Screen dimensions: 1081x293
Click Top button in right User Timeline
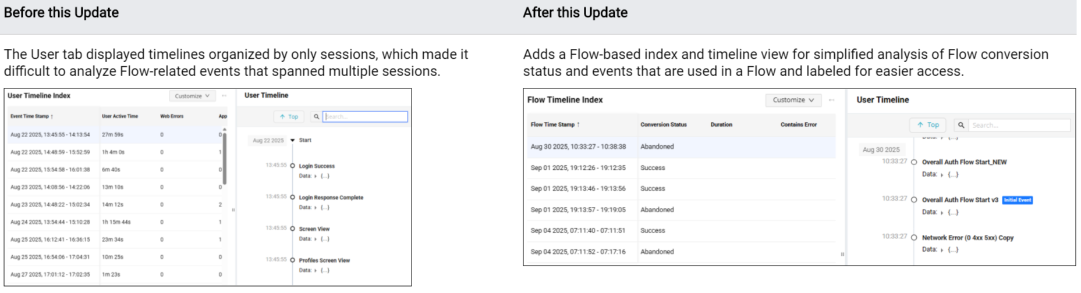928,125
